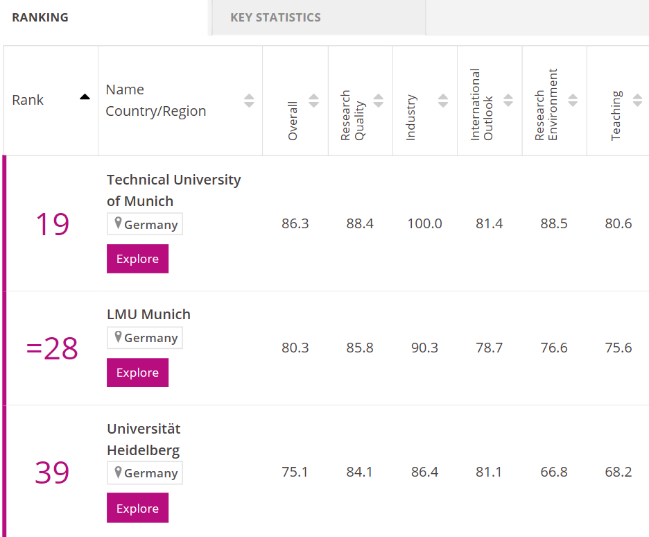Click Germany tag under Universität Heidelberg
The image size is (649, 537).
click(x=145, y=473)
